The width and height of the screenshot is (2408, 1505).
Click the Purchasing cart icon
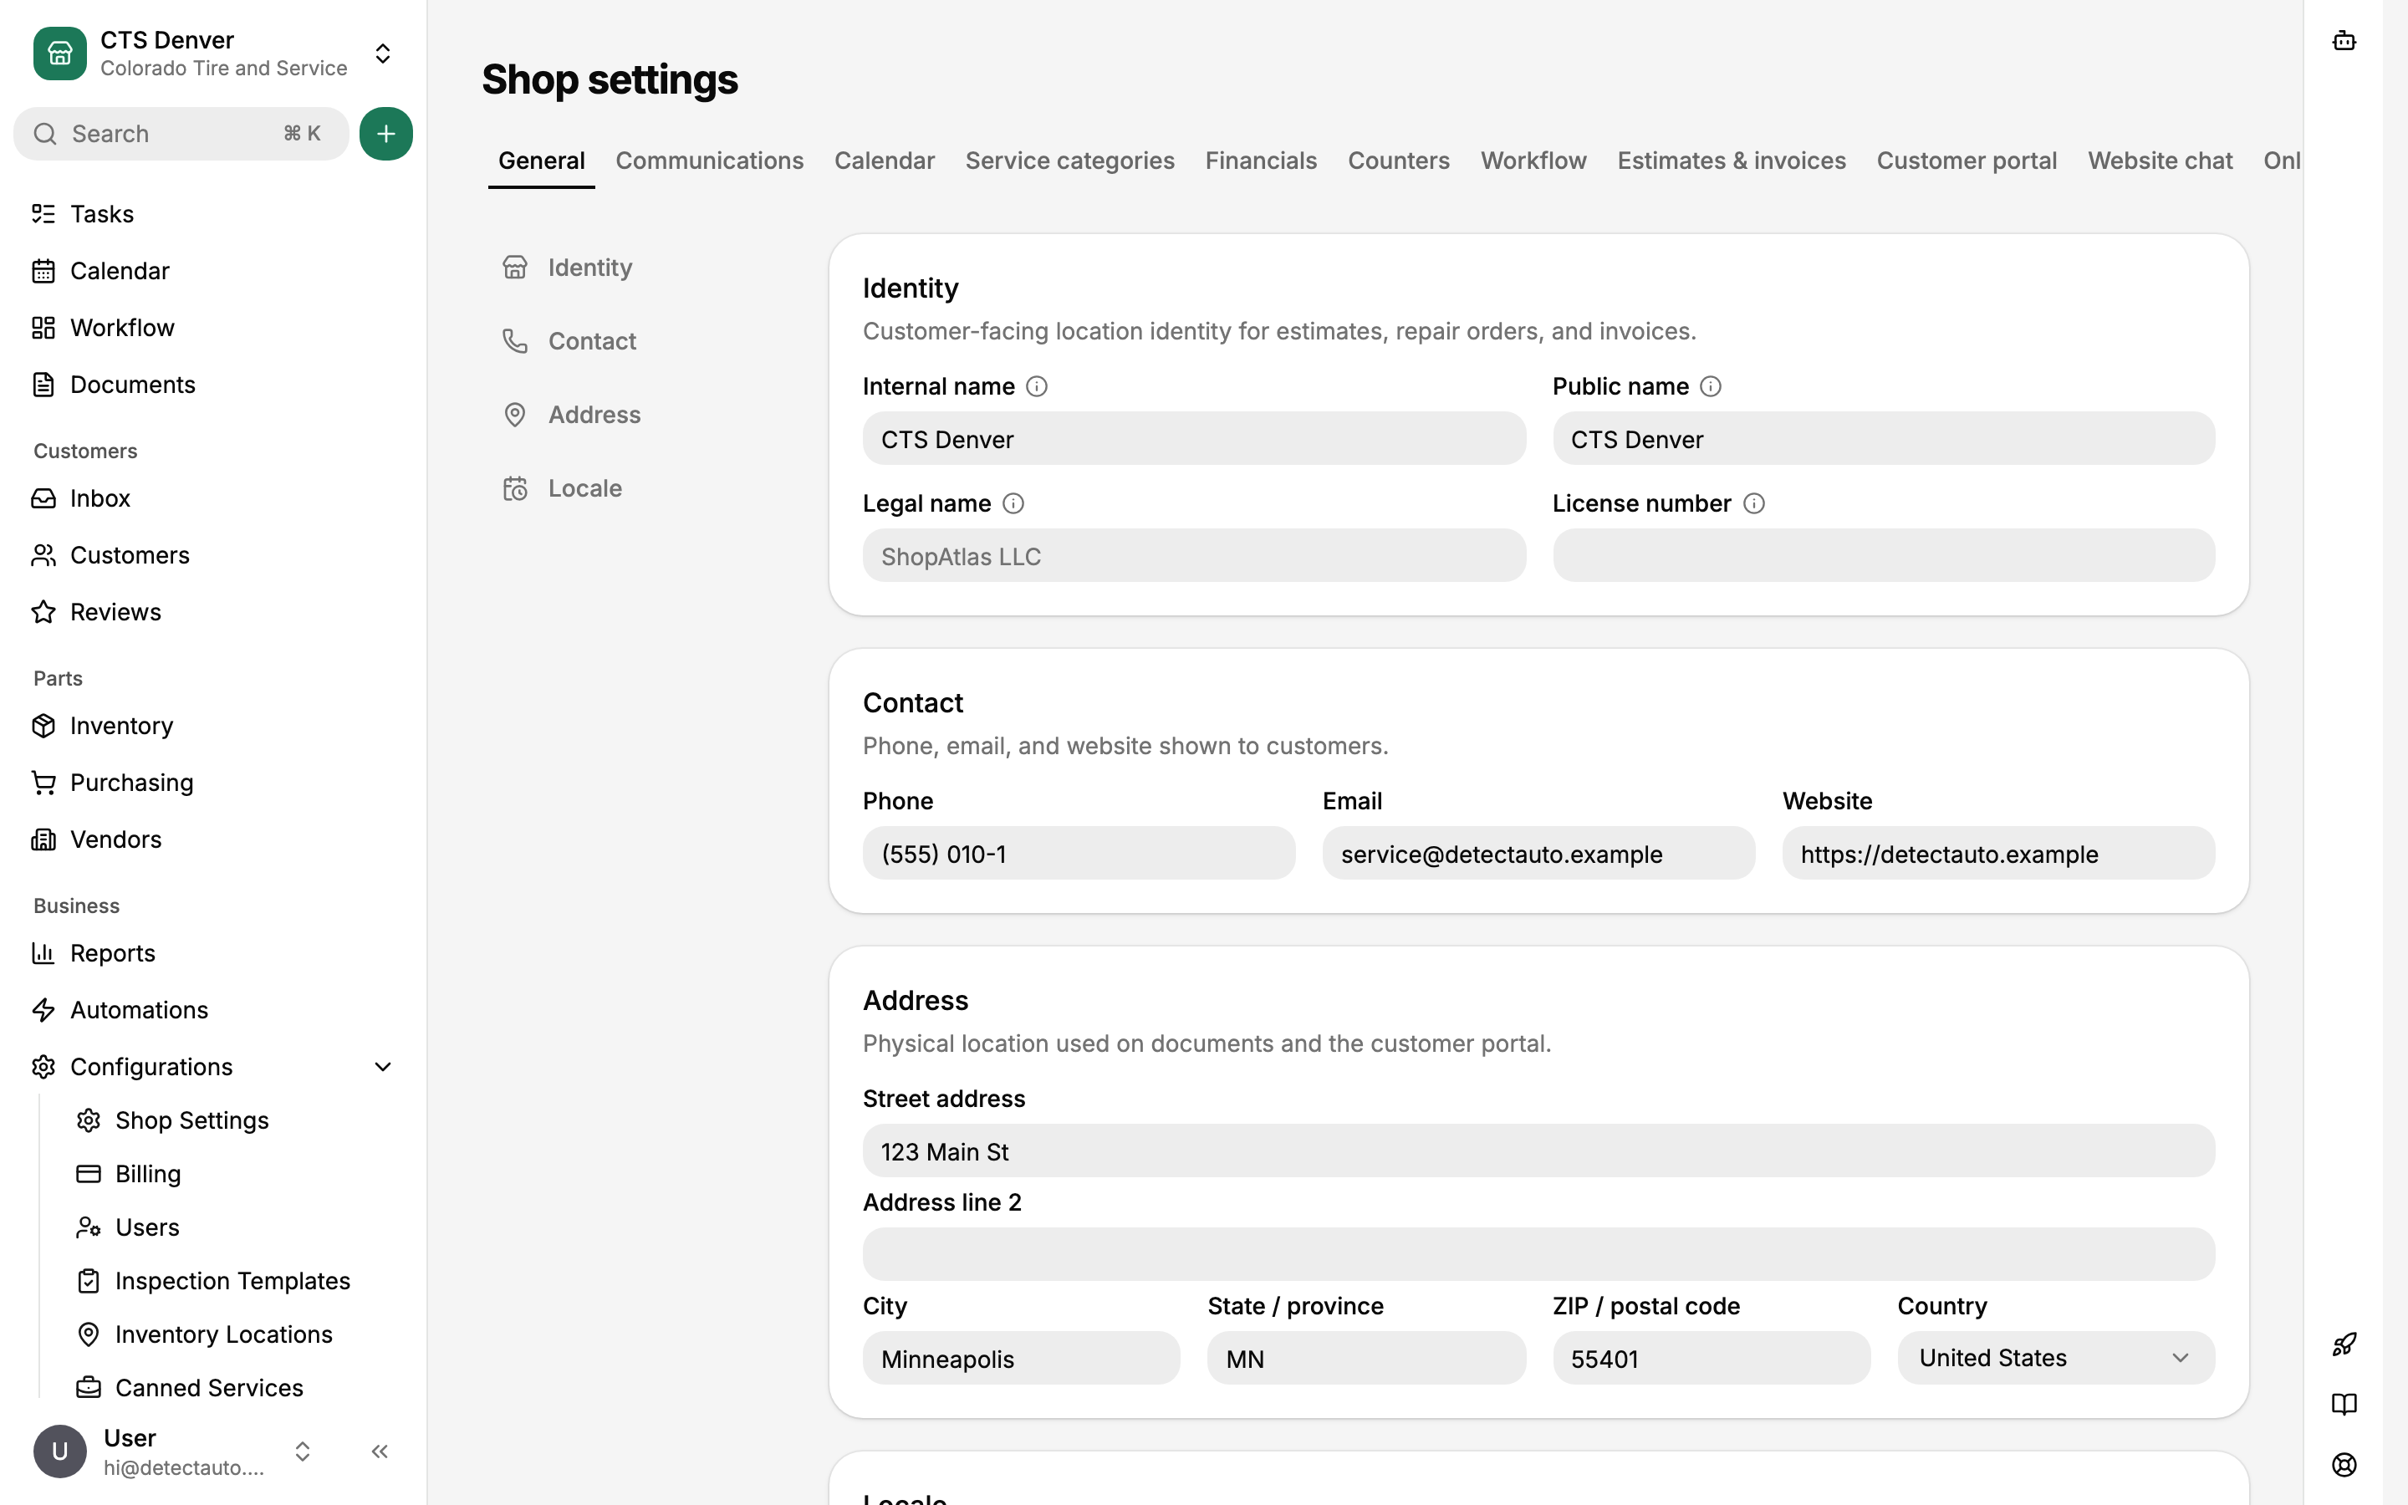(x=43, y=783)
